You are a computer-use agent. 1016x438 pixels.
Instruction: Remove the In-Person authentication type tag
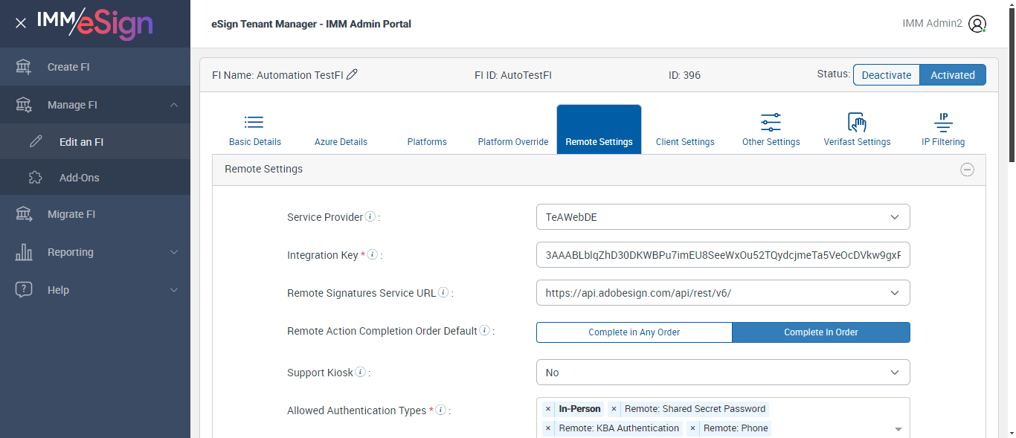click(548, 409)
